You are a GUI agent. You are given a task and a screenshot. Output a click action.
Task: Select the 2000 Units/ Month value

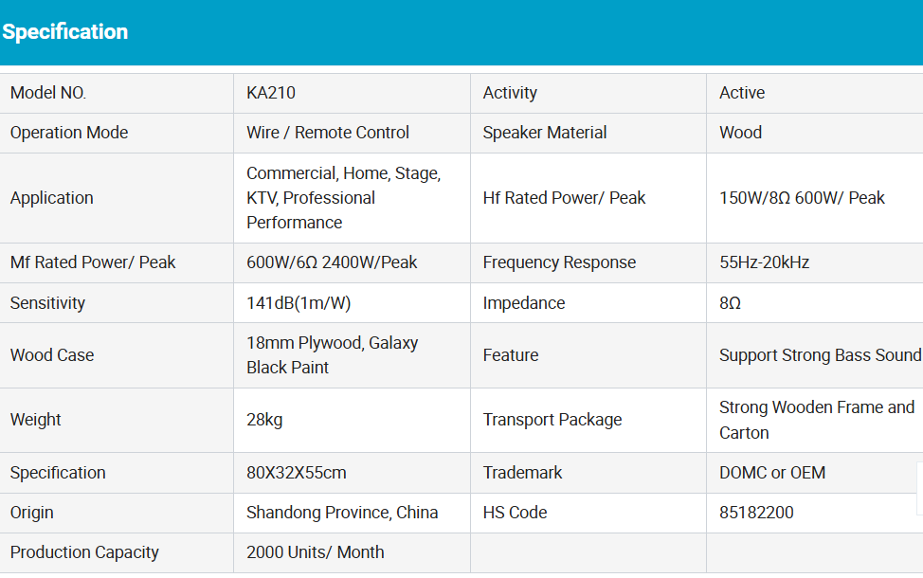tap(316, 552)
